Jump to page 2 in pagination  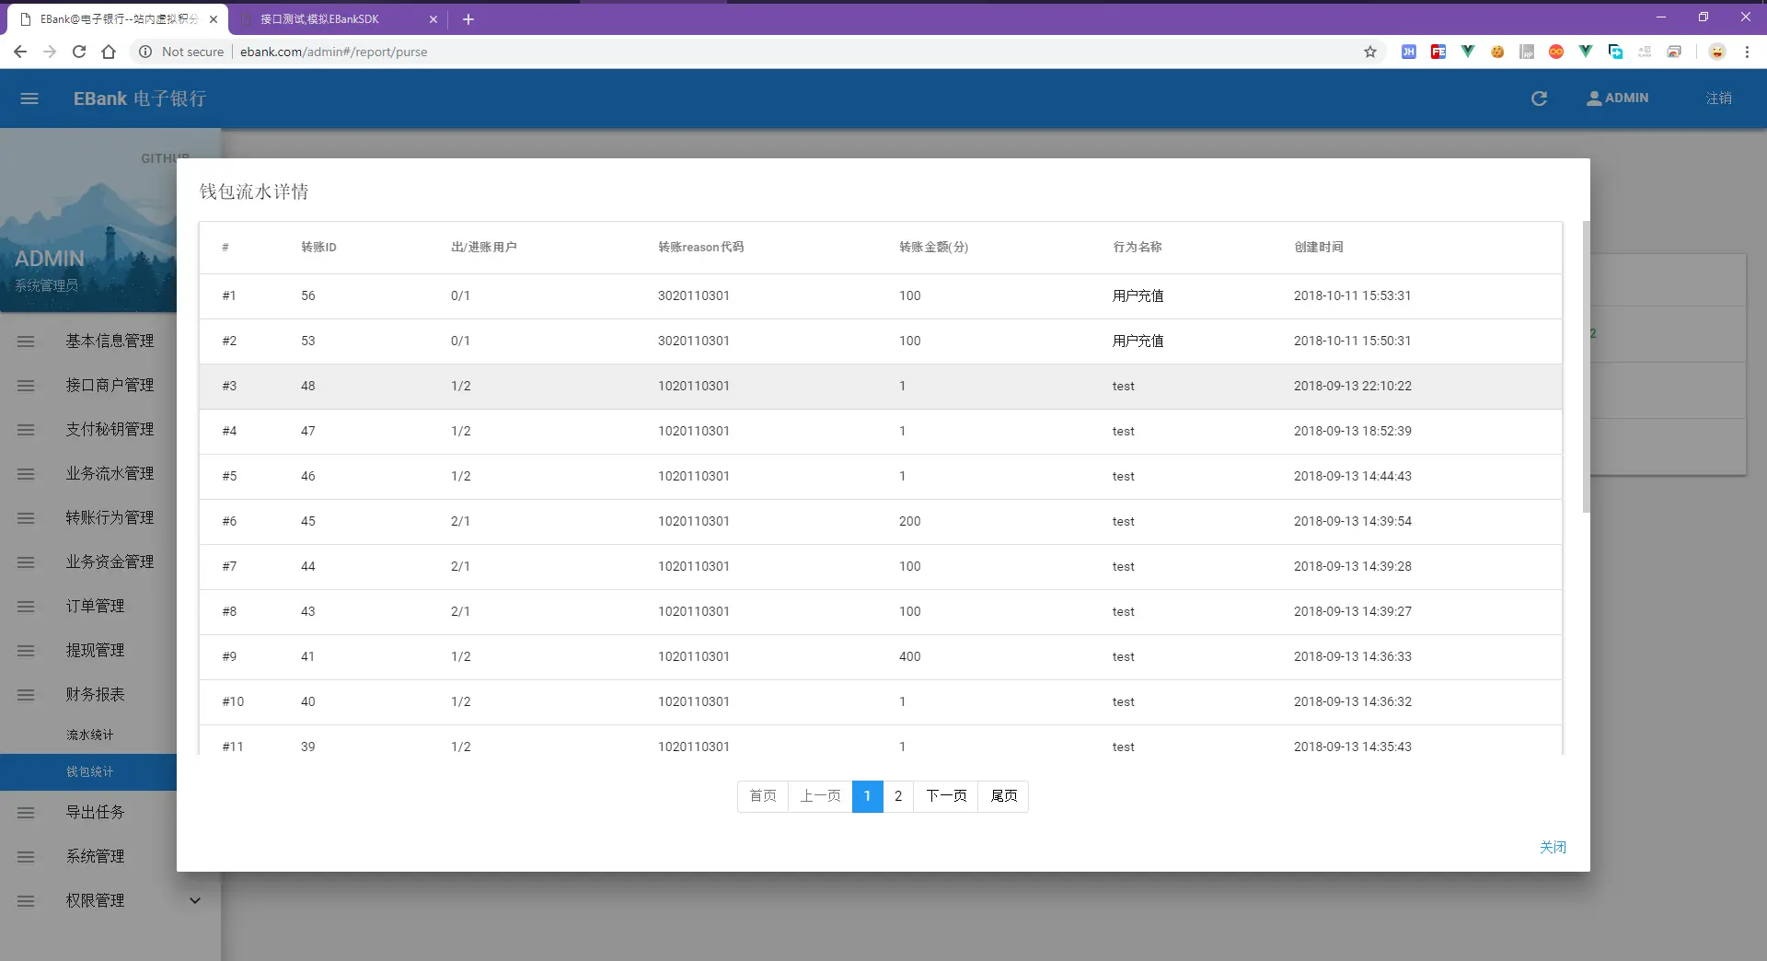898,796
